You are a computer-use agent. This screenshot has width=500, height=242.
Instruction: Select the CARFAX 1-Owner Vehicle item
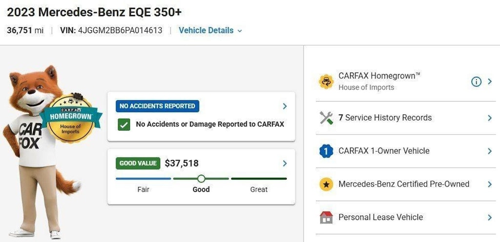click(x=406, y=151)
